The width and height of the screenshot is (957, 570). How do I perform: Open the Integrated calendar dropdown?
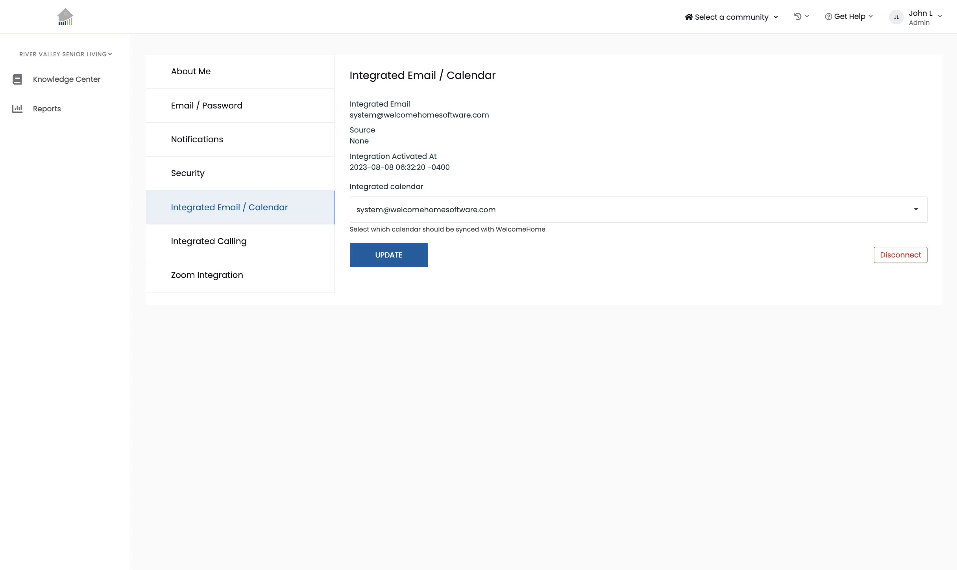coord(638,210)
